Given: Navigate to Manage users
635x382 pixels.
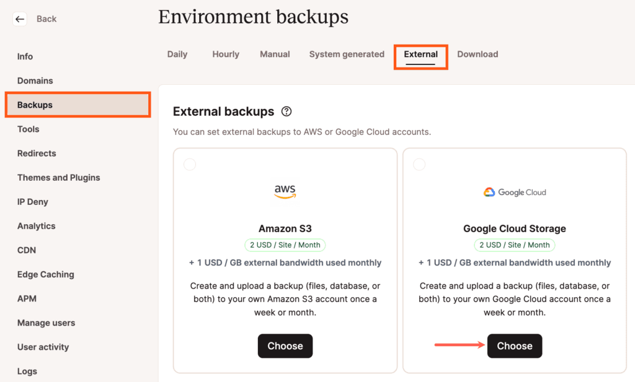Looking at the screenshot, I should tap(47, 323).
